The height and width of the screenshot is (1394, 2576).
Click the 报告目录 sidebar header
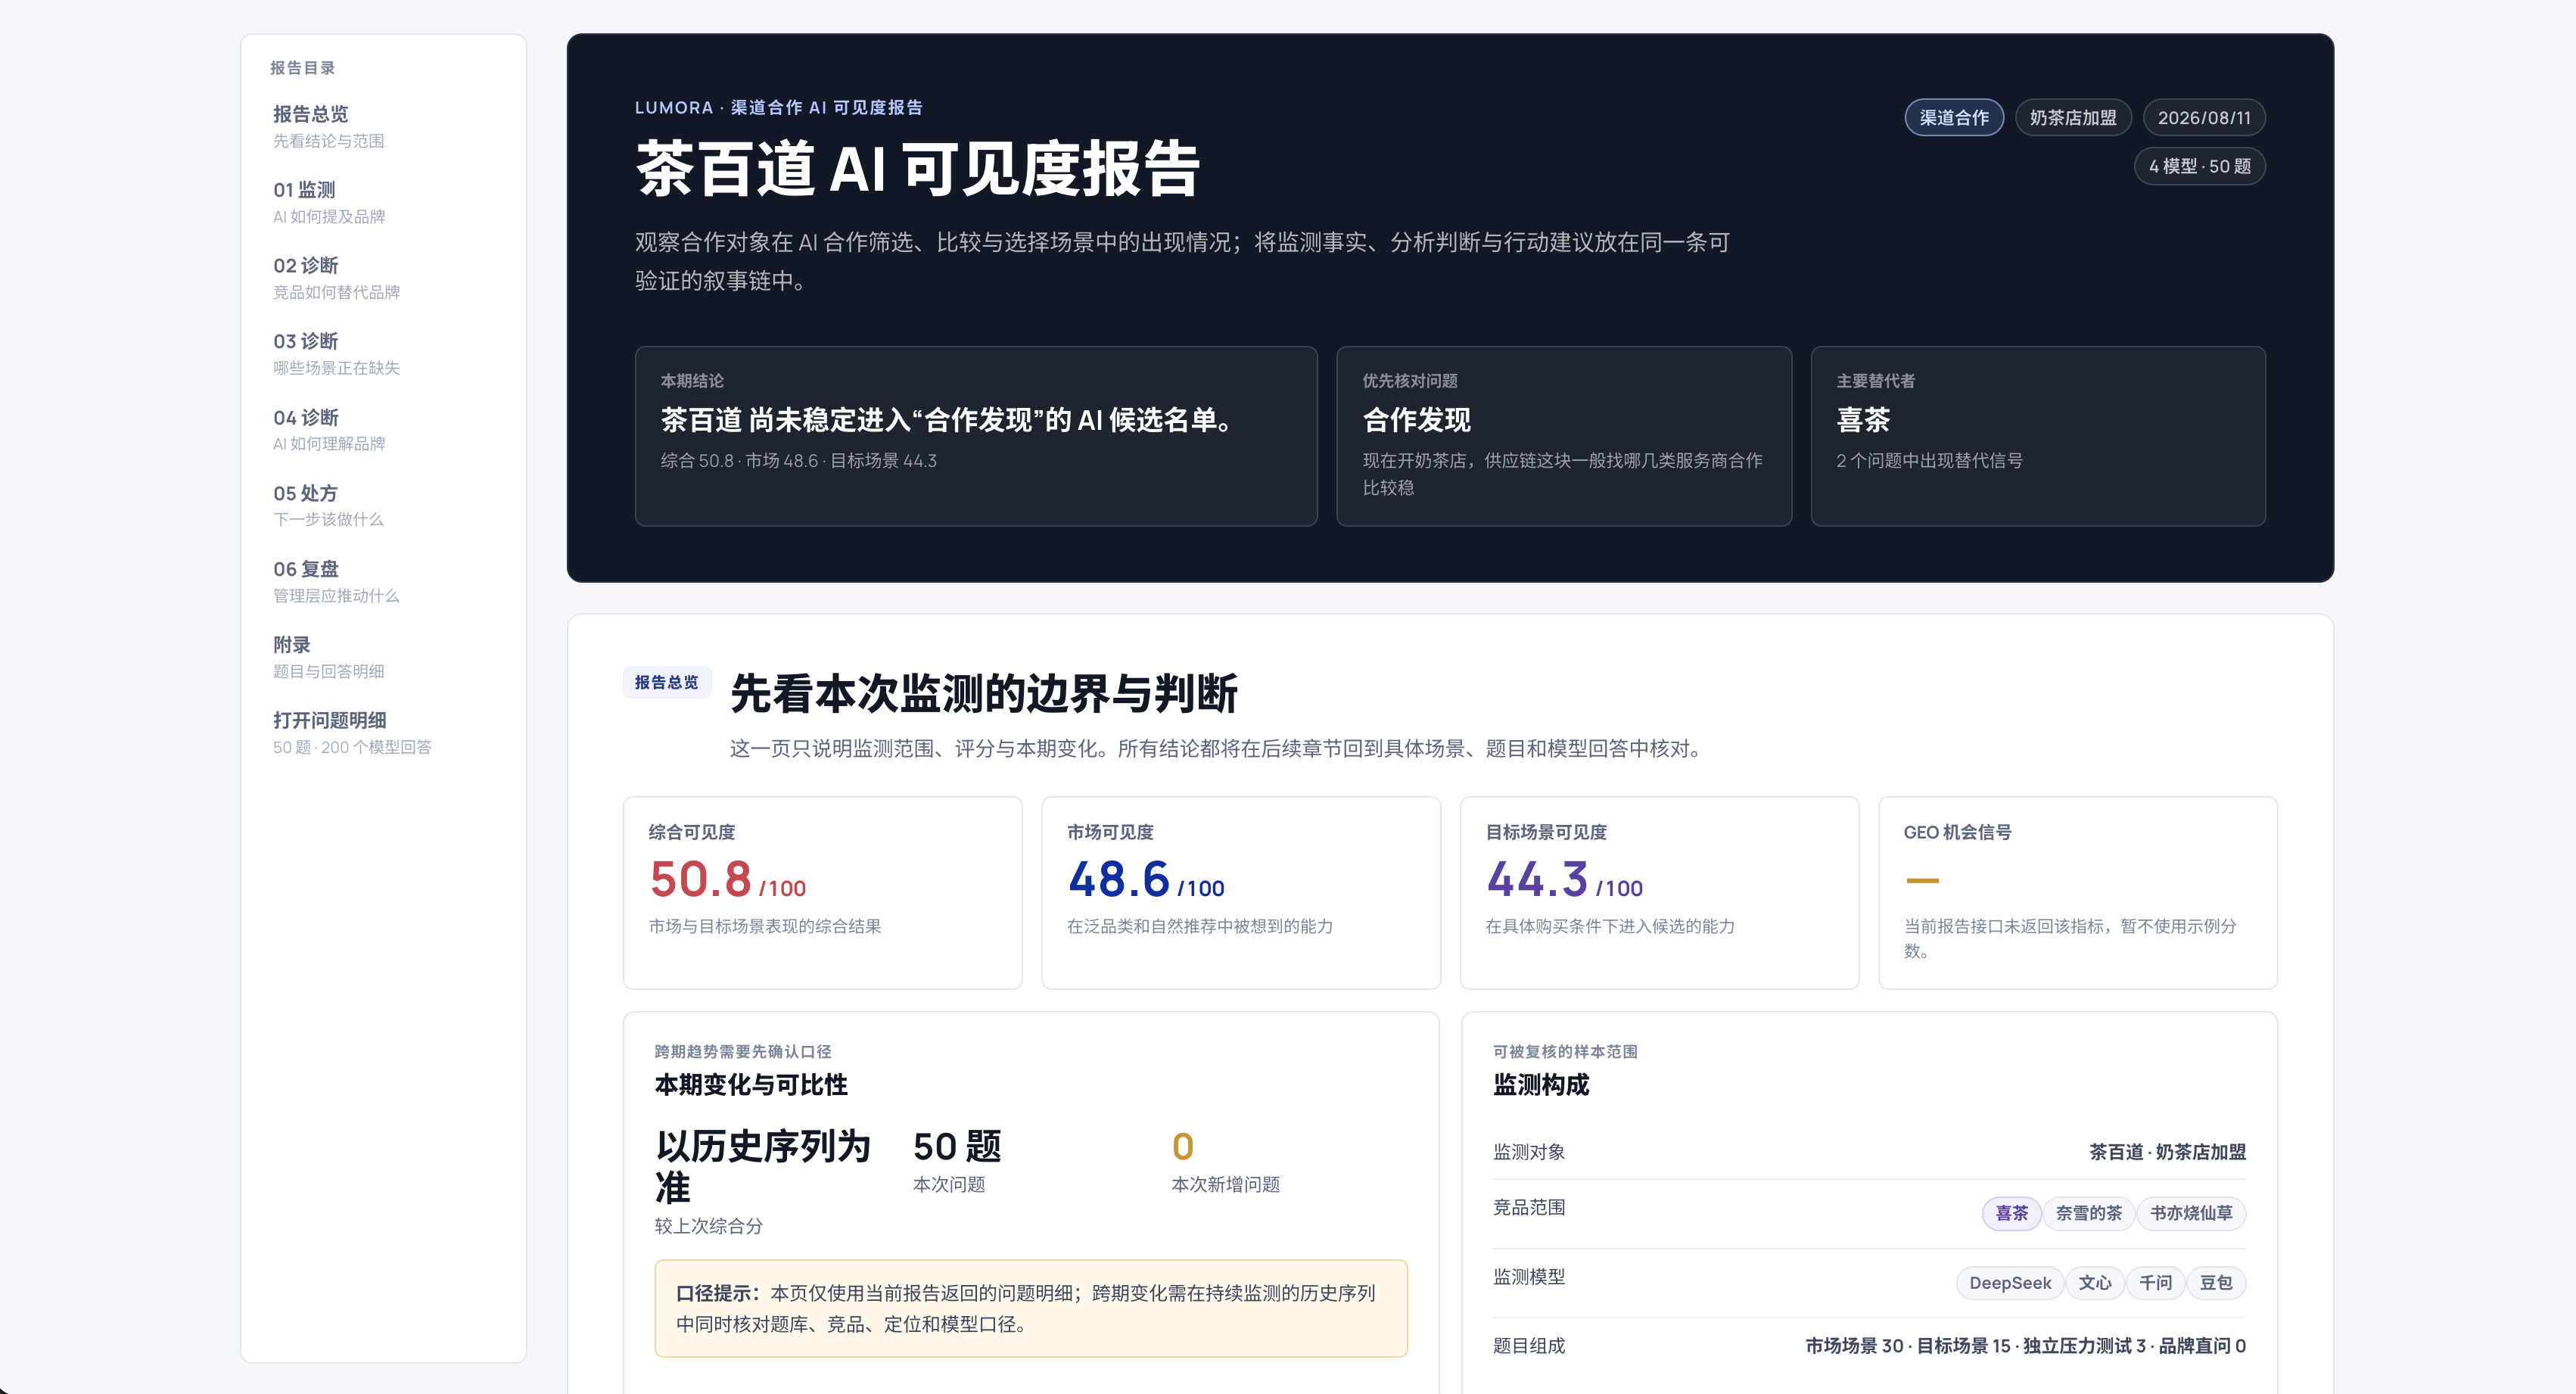[302, 68]
